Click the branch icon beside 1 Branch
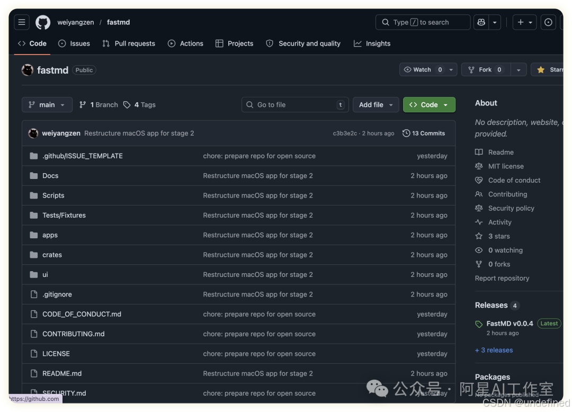The height and width of the screenshot is (412, 572). click(83, 105)
